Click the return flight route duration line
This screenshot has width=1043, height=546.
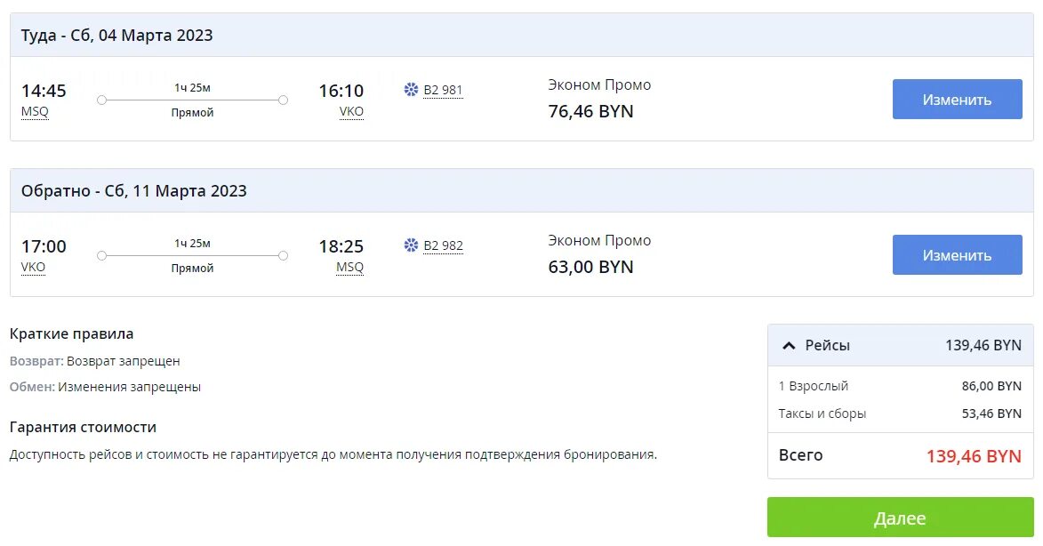pyautogui.click(x=192, y=256)
